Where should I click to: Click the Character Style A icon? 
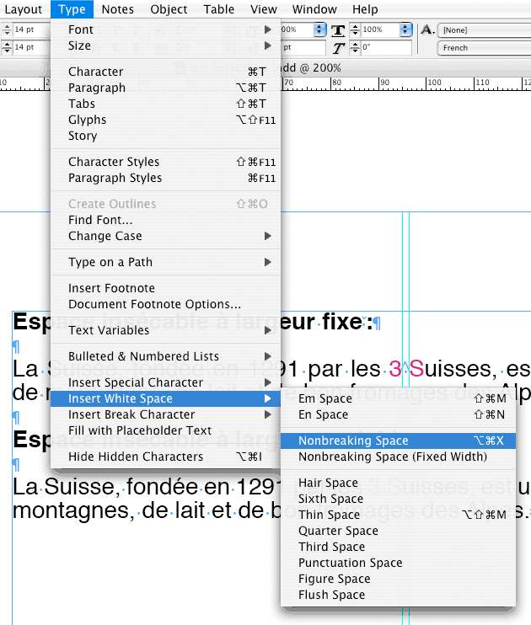coord(427,29)
